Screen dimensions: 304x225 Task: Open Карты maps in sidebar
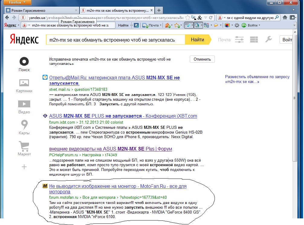tap(24, 127)
